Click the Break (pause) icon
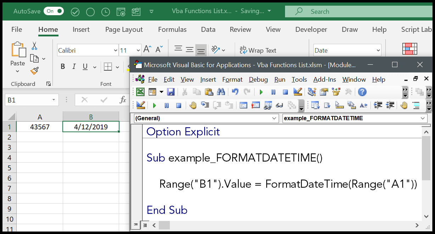This screenshot has height=234, width=435. tap(273, 92)
